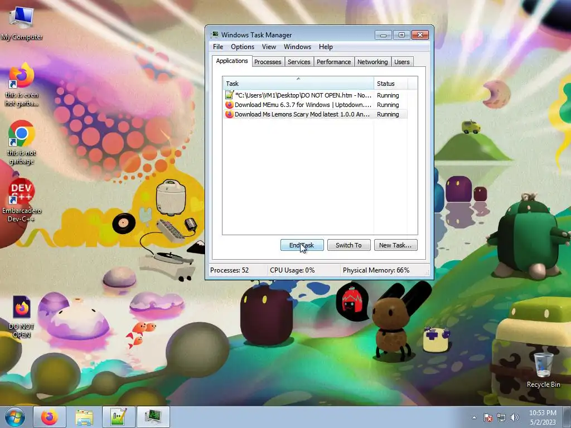Sort by the Status column header
571x428 pixels.
coord(390,84)
